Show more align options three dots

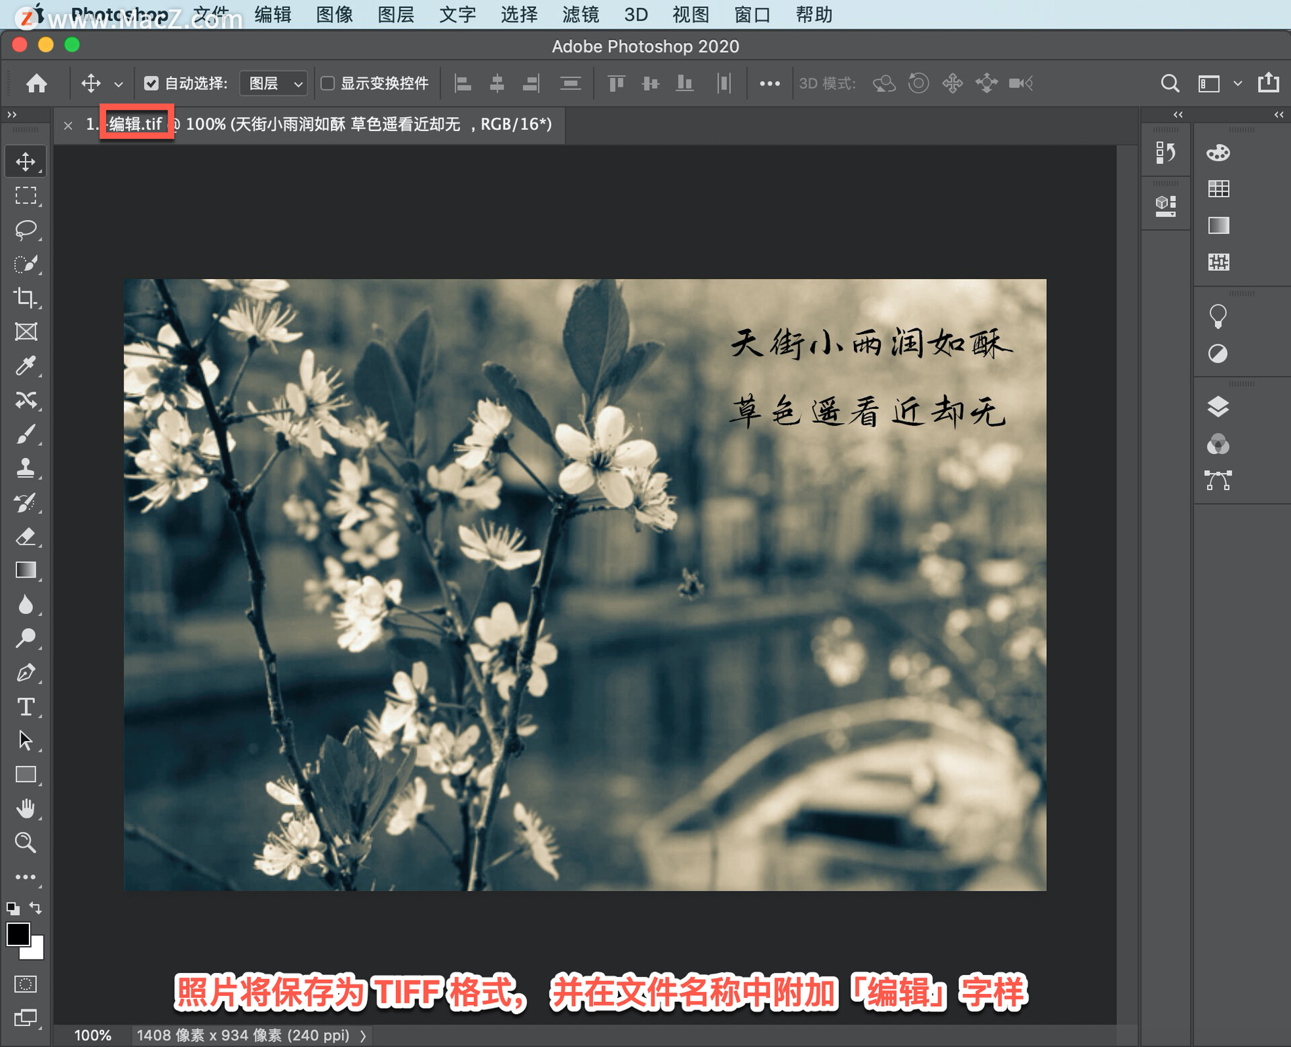tap(769, 83)
